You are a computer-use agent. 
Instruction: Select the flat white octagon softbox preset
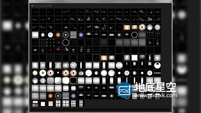119,65
